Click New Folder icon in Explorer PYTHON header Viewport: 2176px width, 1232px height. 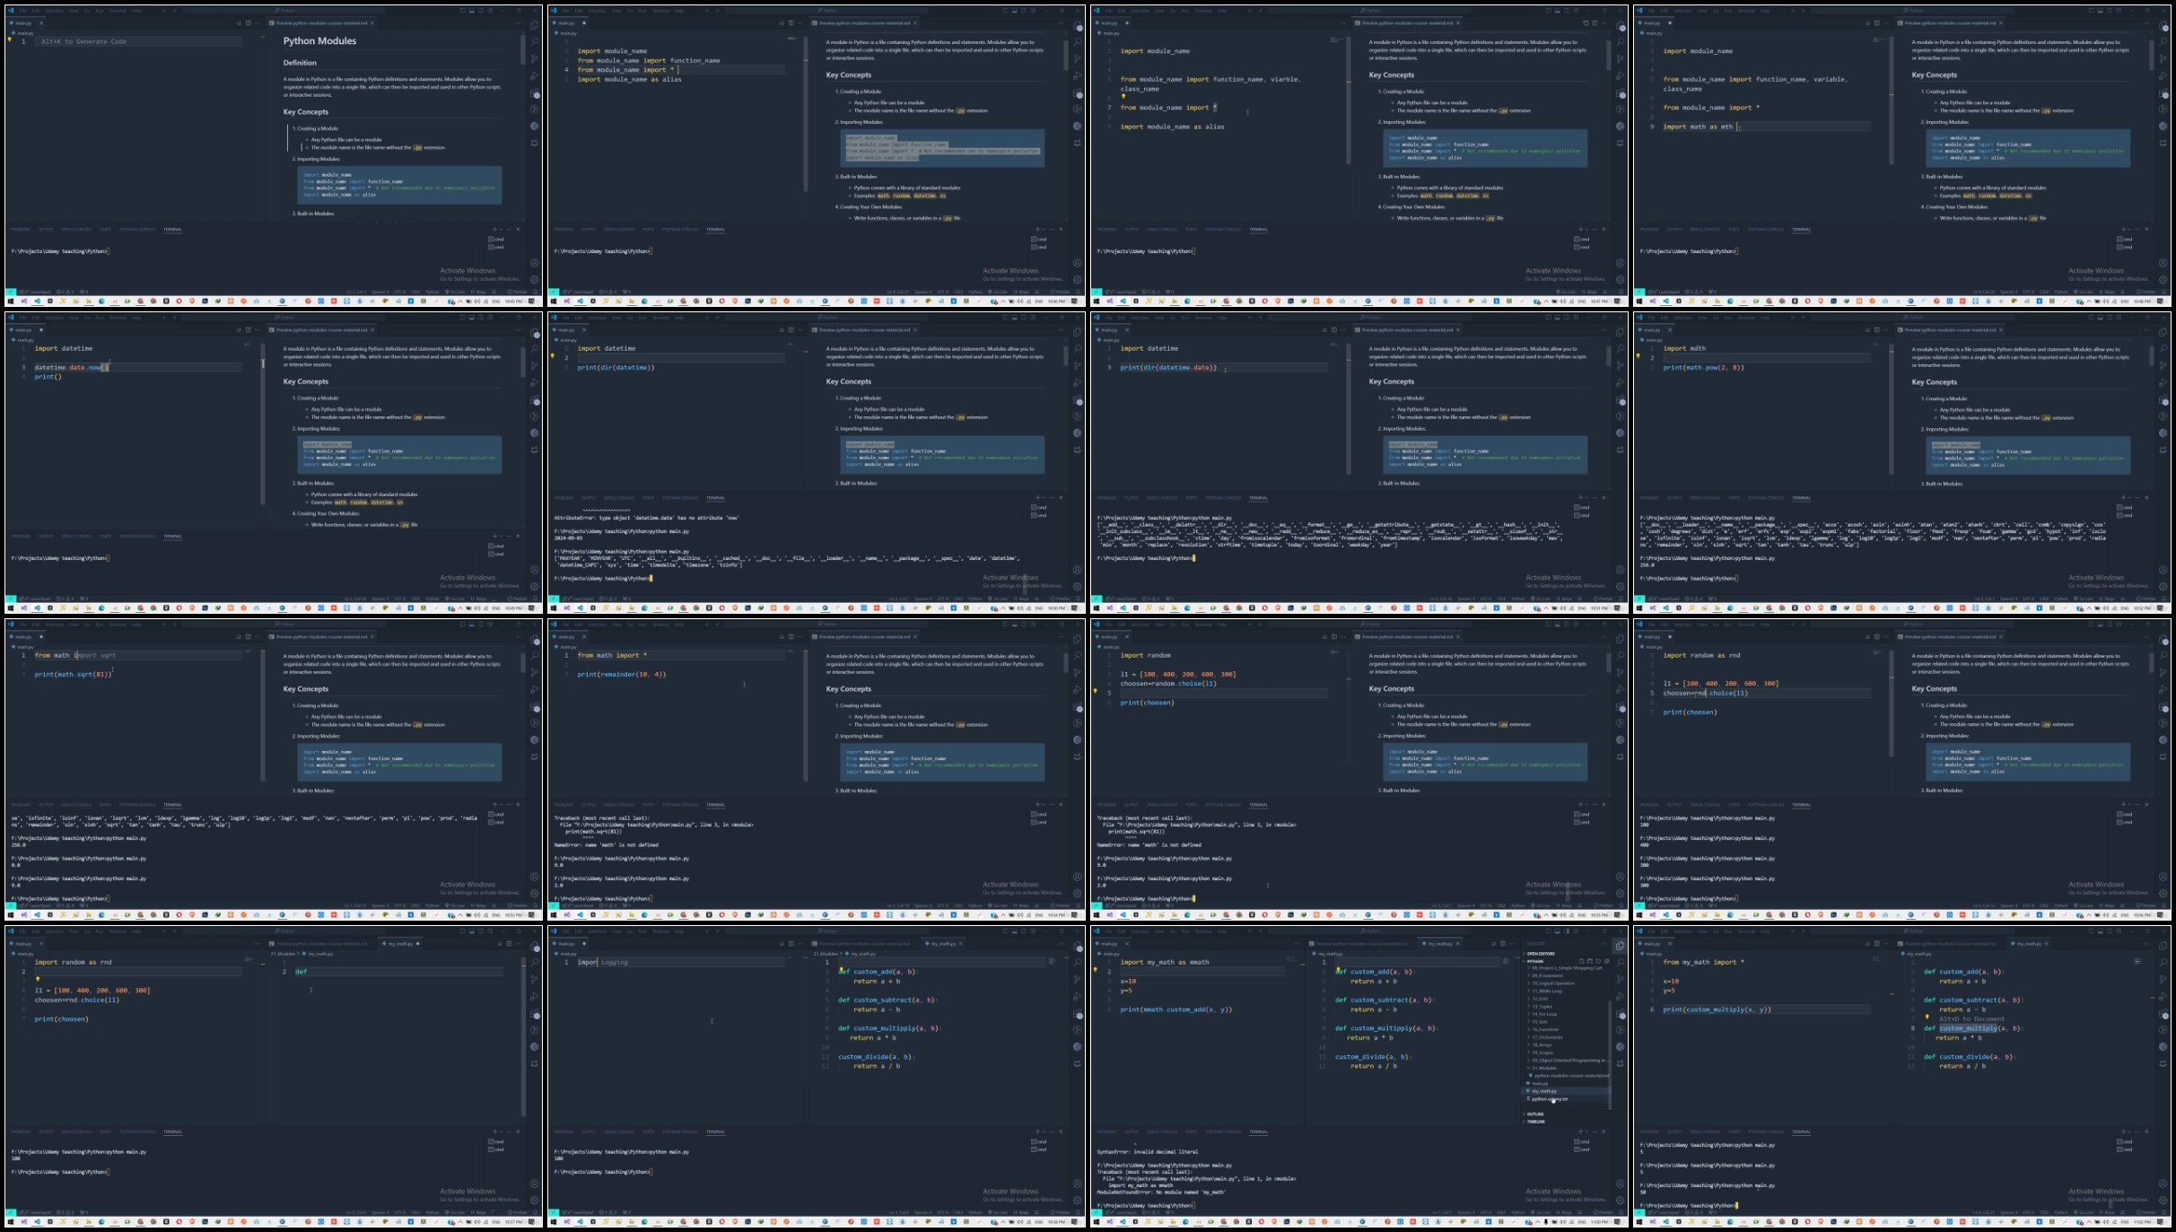[x=1590, y=961]
